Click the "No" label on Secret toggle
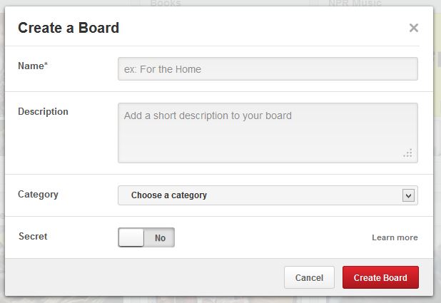Viewport: 441px width, 303px height. tap(160, 238)
